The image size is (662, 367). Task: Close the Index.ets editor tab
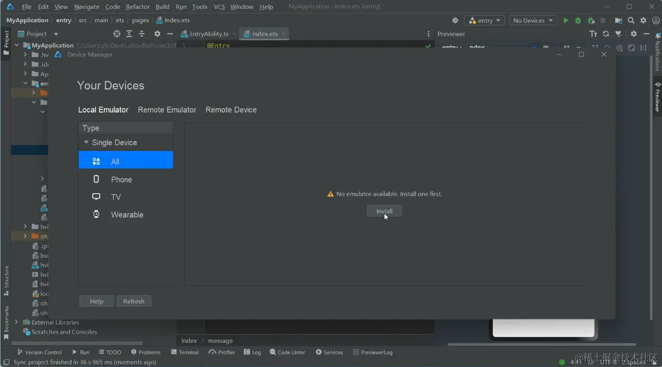click(x=283, y=34)
